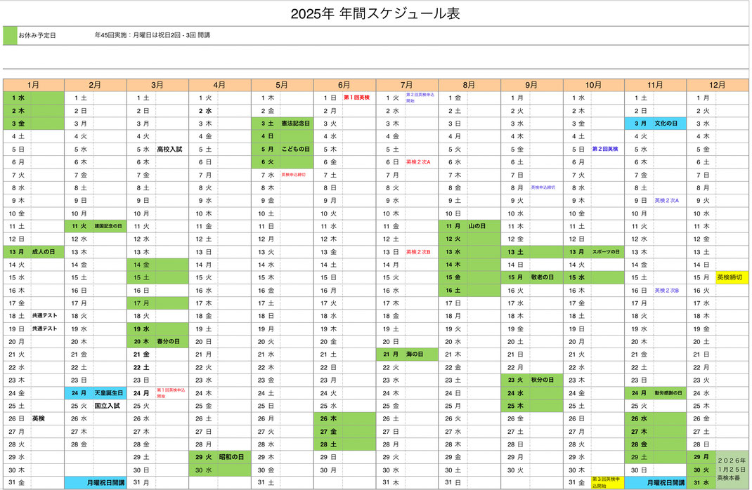Click "共通テスト" on January 19 row
Image resolution: width=752 pixels, height=490 pixels.
tap(44, 329)
